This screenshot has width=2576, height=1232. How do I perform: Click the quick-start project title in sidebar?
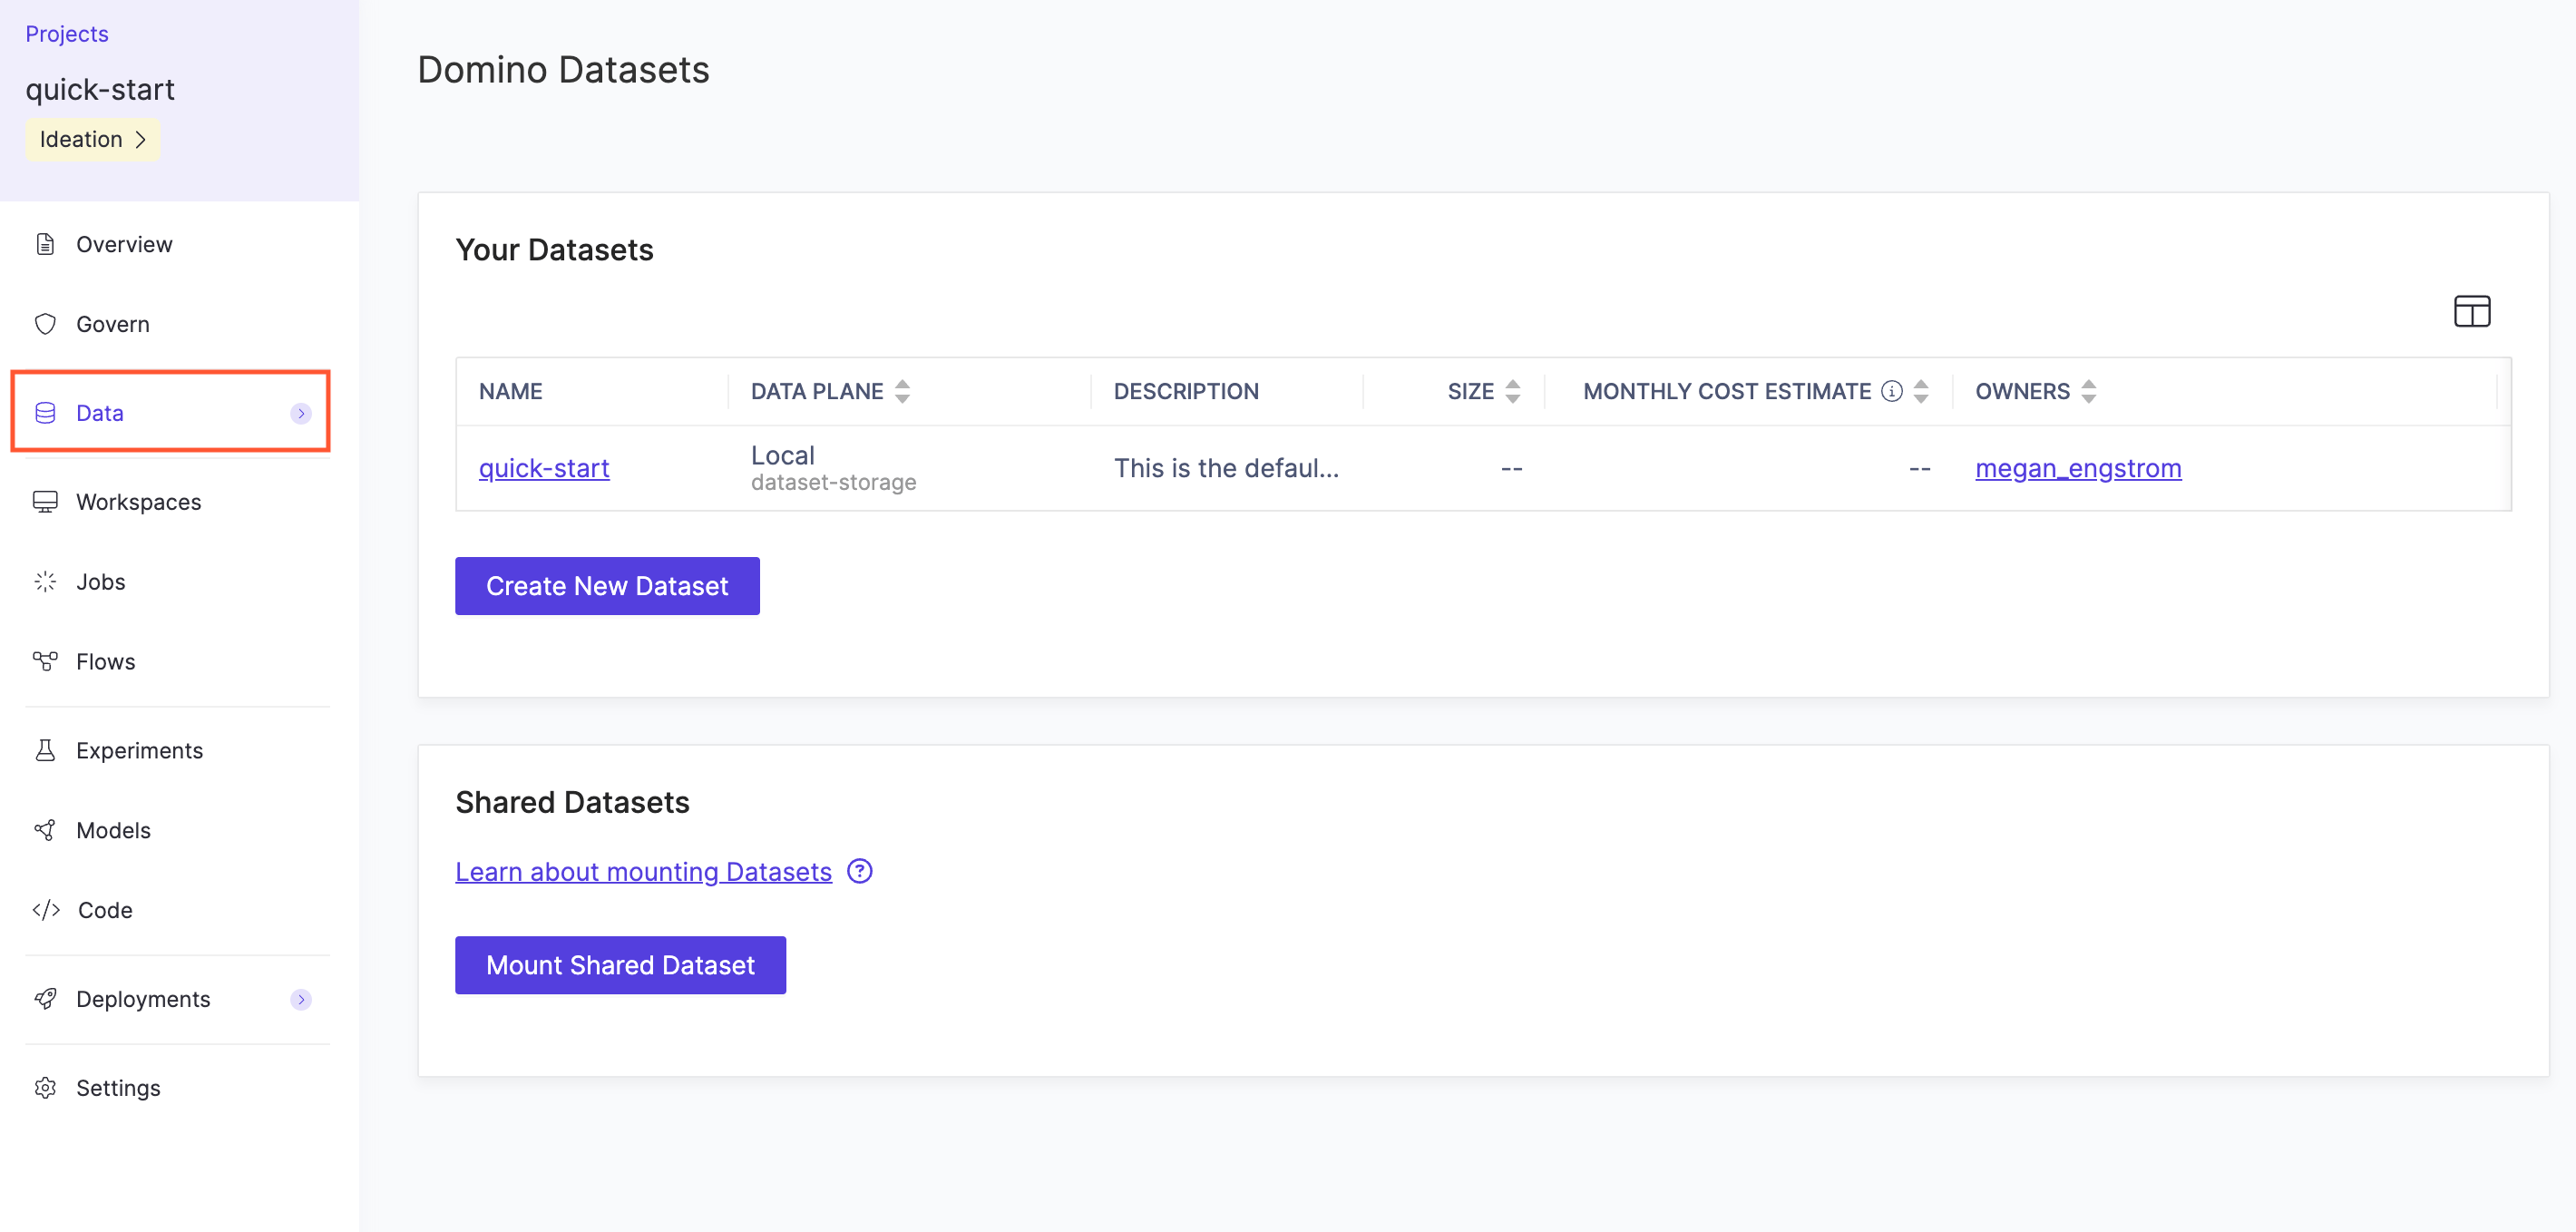100,89
